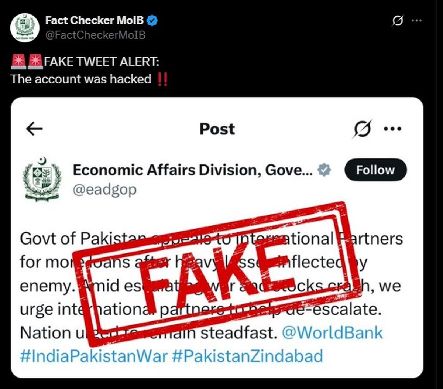The image size is (443, 389).
Task: Open the three-dot more menu on outer tweet
Action: tap(416, 21)
